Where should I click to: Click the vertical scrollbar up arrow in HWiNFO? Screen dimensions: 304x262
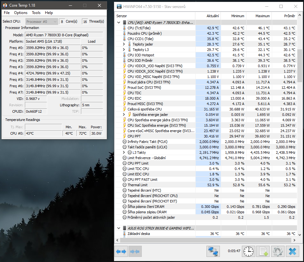pyautogui.click(x=300, y=15)
